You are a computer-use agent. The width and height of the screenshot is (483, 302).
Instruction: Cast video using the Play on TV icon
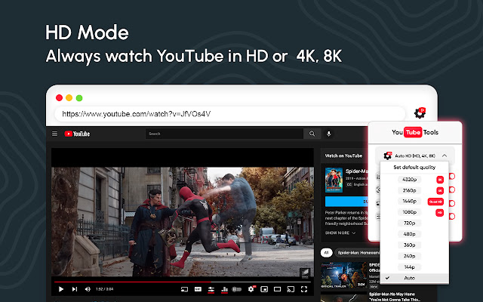coord(290,289)
